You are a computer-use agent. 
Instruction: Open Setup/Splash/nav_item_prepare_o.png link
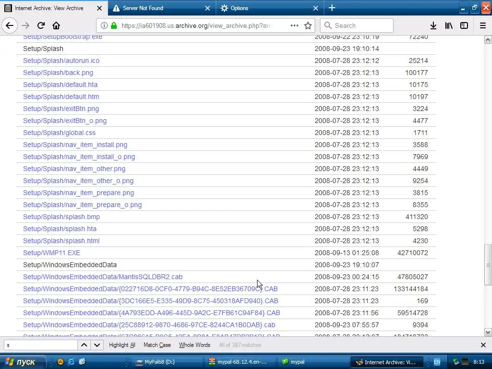[82, 205]
